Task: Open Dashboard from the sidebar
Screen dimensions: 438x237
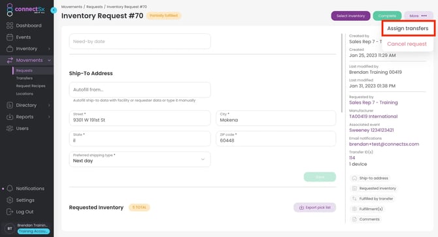Action: [24, 25]
